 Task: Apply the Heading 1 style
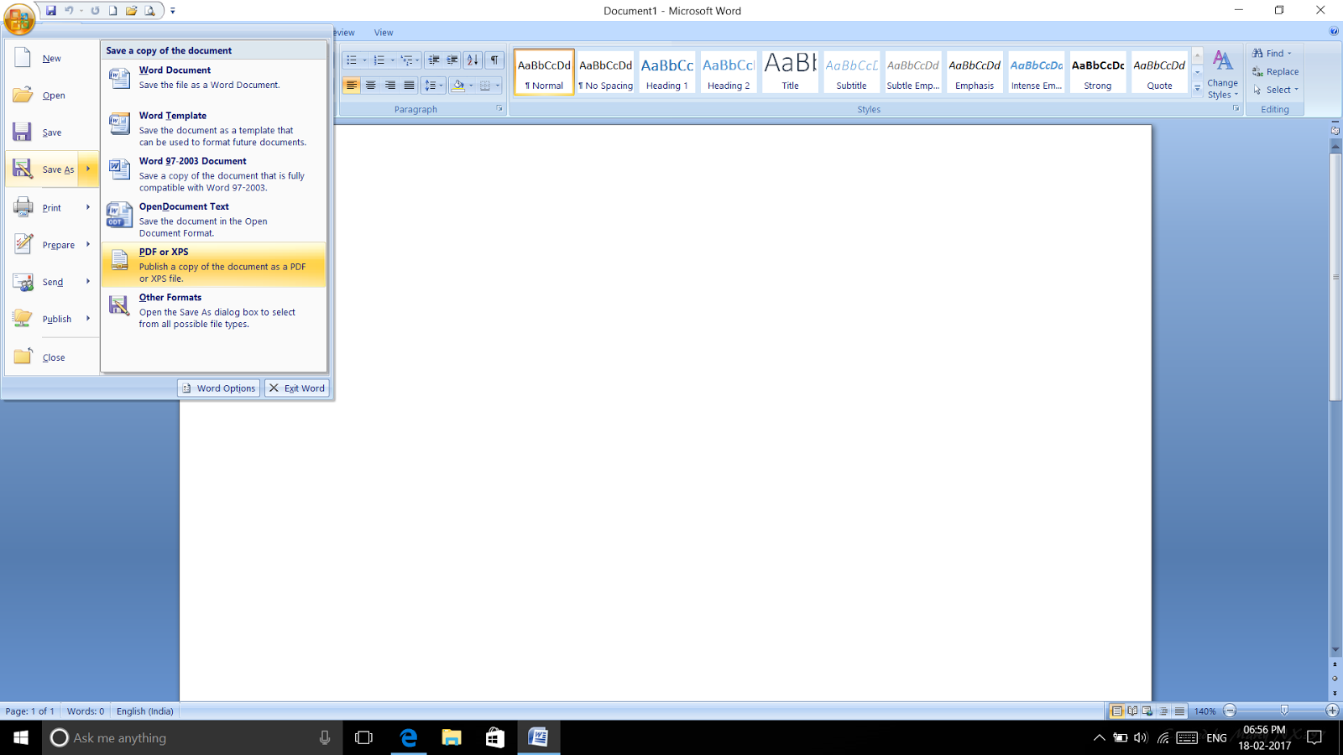[667, 71]
